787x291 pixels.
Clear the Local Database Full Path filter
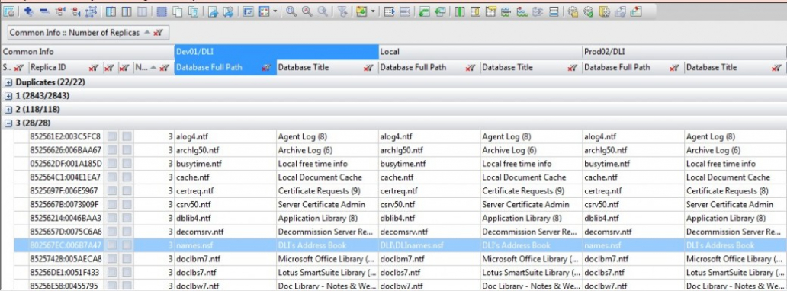[x=471, y=68]
